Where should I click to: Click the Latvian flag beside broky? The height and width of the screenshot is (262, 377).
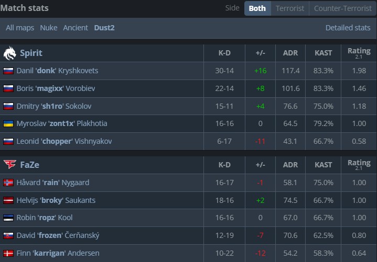8,200
